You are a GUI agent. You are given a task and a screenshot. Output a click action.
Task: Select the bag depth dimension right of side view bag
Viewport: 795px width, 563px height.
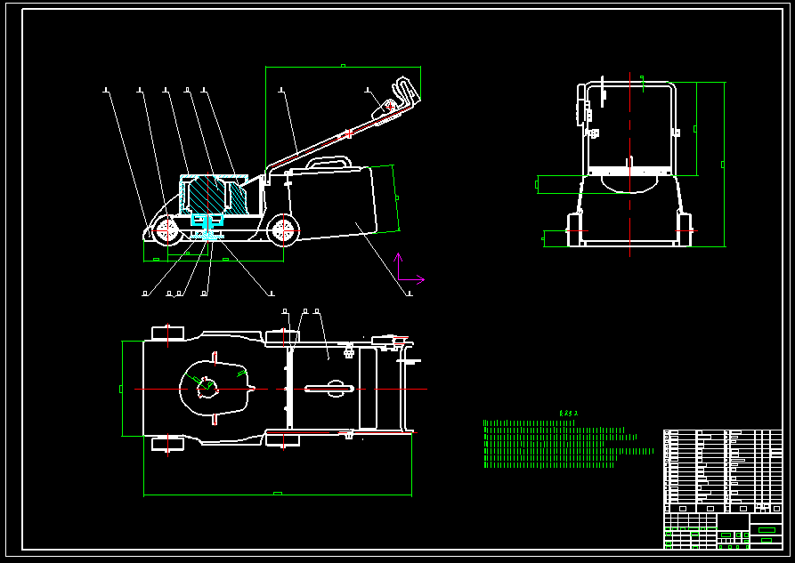pyautogui.click(x=396, y=198)
